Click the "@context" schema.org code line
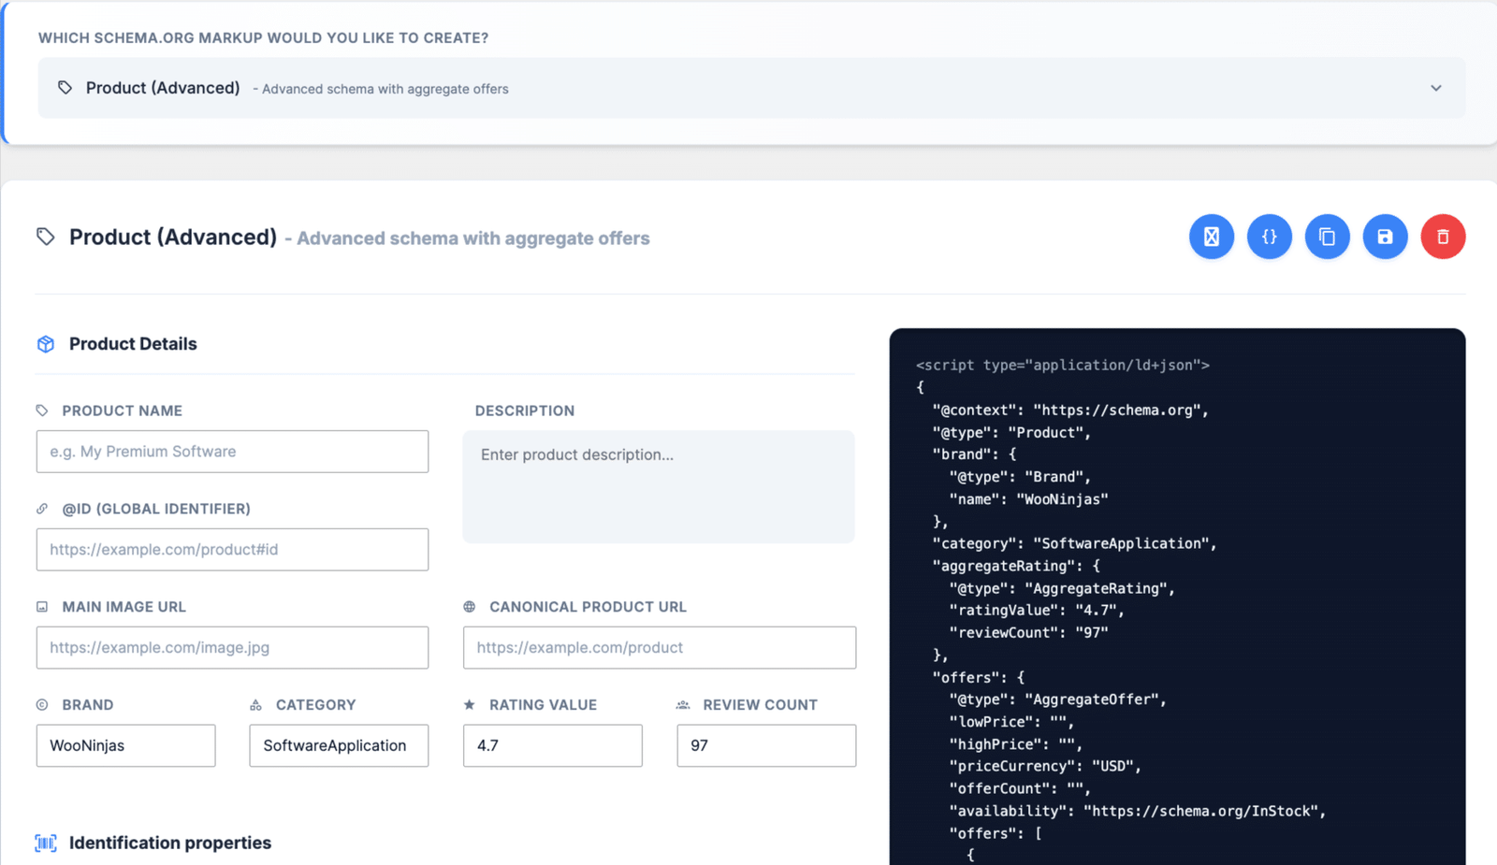 pos(1070,411)
